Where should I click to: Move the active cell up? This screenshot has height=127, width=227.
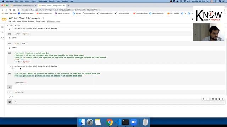(x=203, y=99)
